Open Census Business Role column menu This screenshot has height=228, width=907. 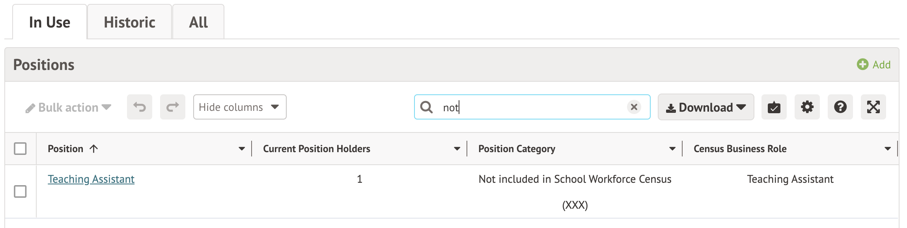pos(888,149)
